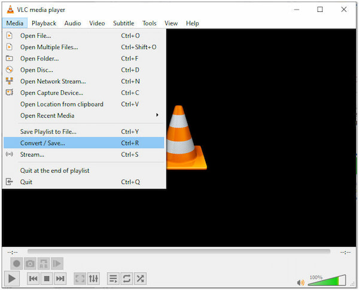Maximize the VLC window
This screenshot has height=290, width=359.
coord(320,10)
